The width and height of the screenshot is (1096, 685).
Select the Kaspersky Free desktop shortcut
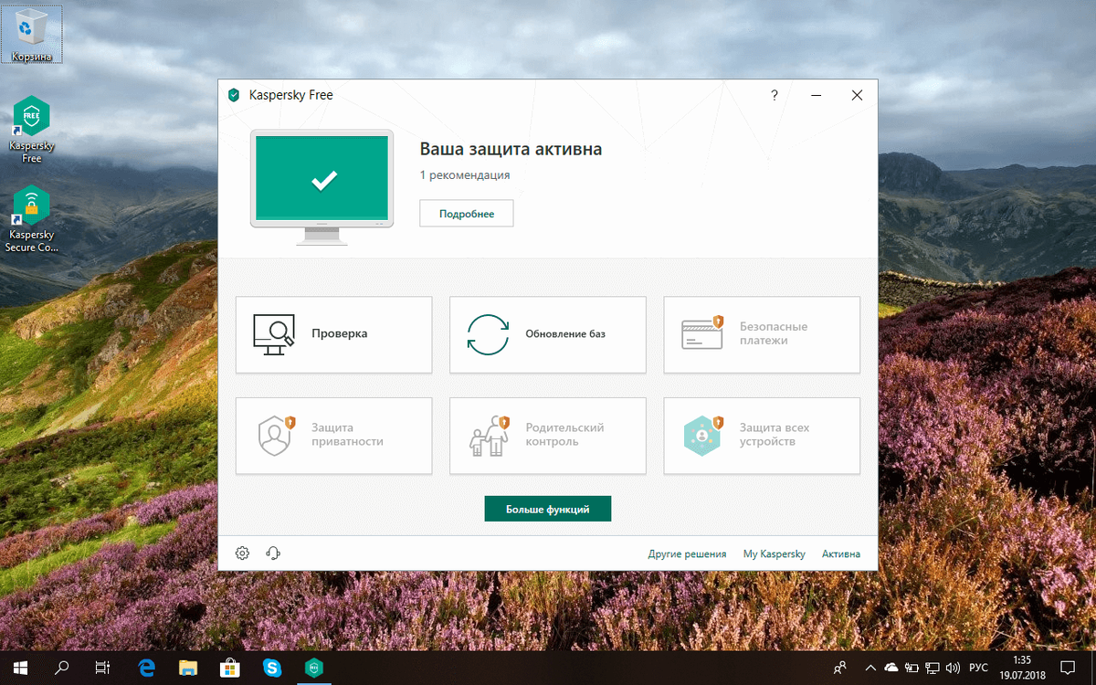point(31,129)
